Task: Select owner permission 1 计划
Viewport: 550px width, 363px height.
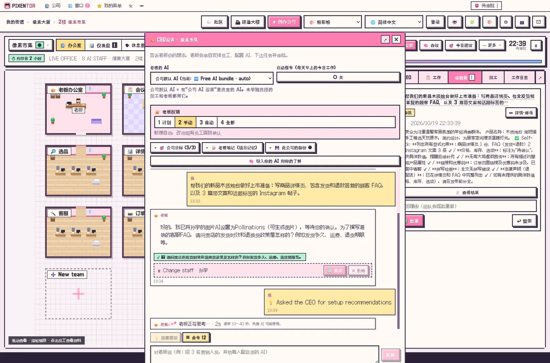Action: (165, 122)
